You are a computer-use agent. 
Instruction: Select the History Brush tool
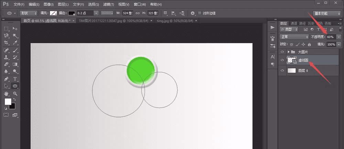[x=15, y=57]
